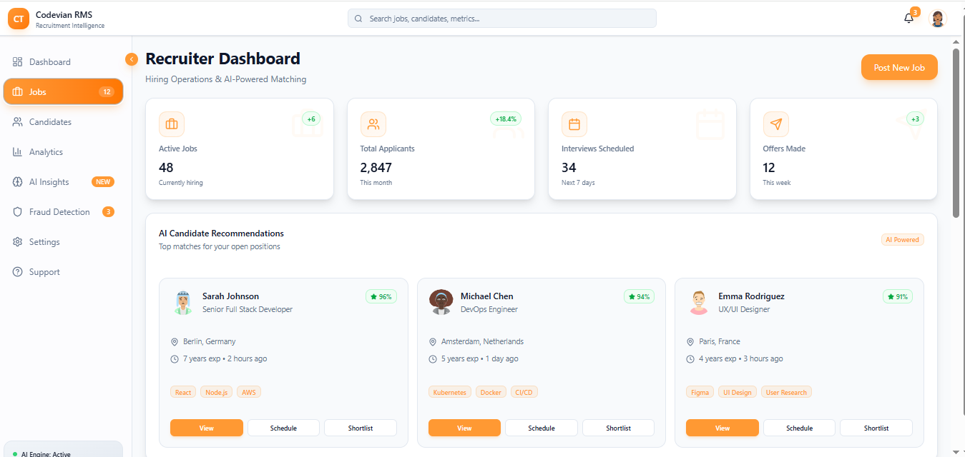965x457 pixels.
Task: Click the search jobs, candidates, metrics field
Action: 502,19
